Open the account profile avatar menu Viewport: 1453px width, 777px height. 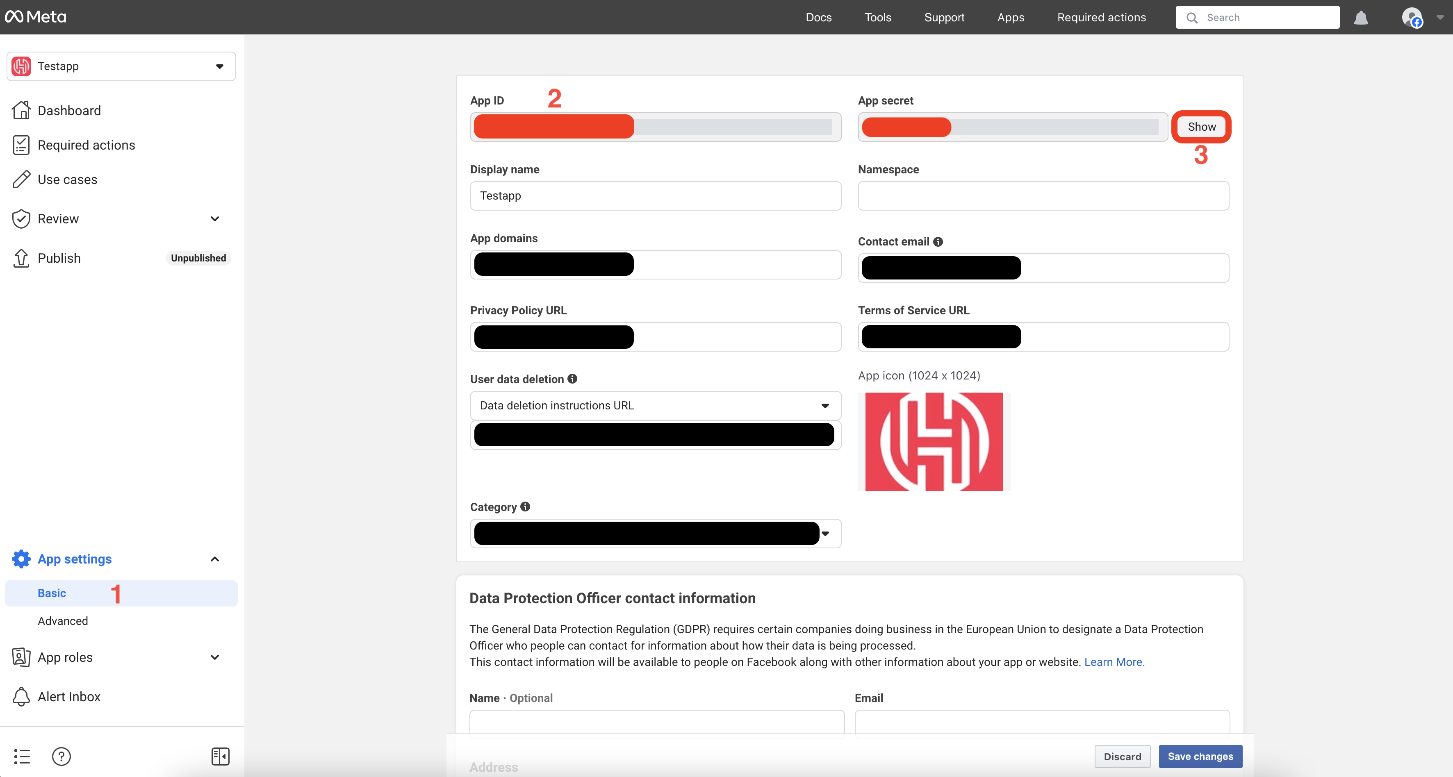[1411, 18]
